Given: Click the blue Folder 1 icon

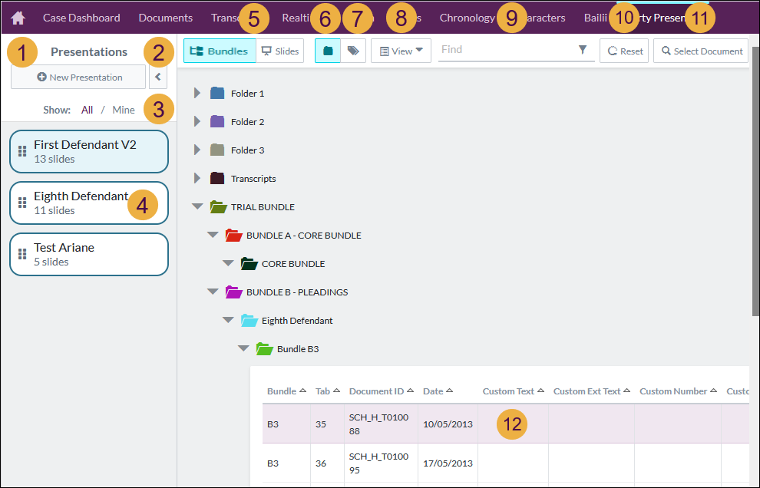Looking at the screenshot, I should pyautogui.click(x=217, y=93).
